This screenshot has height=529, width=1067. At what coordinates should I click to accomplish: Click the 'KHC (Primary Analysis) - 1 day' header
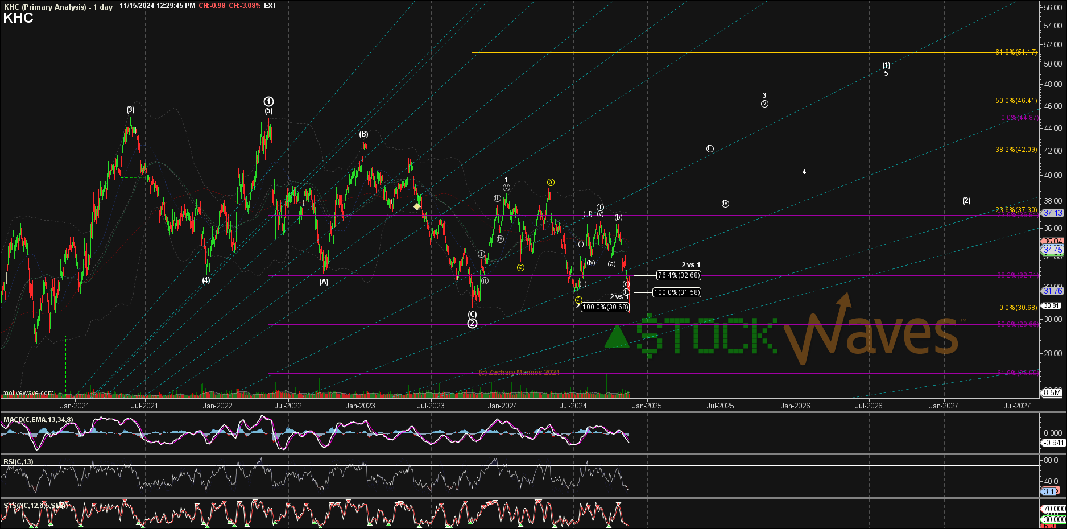(59, 7)
